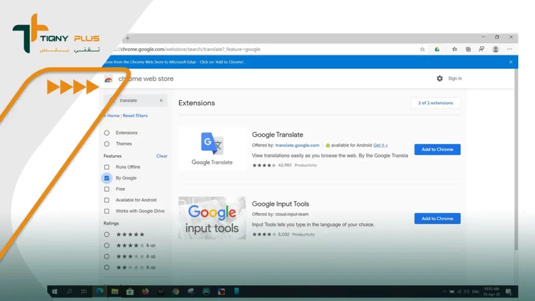Select the Themes radio button
535x301 pixels.
tap(107, 144)
